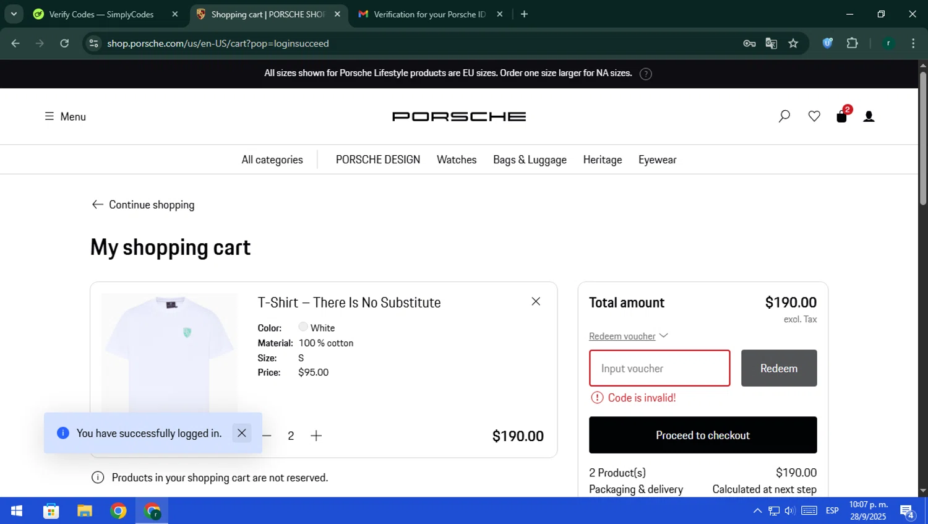
Task: Open the user account profile icon
Action: click(x=869, y=116)
